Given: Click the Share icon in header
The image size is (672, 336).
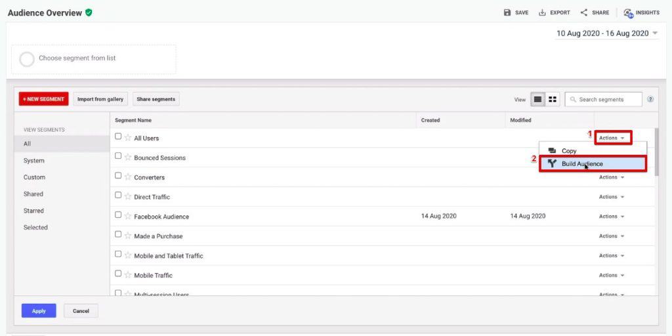Looking at the screenshot, I should (584, 12).
